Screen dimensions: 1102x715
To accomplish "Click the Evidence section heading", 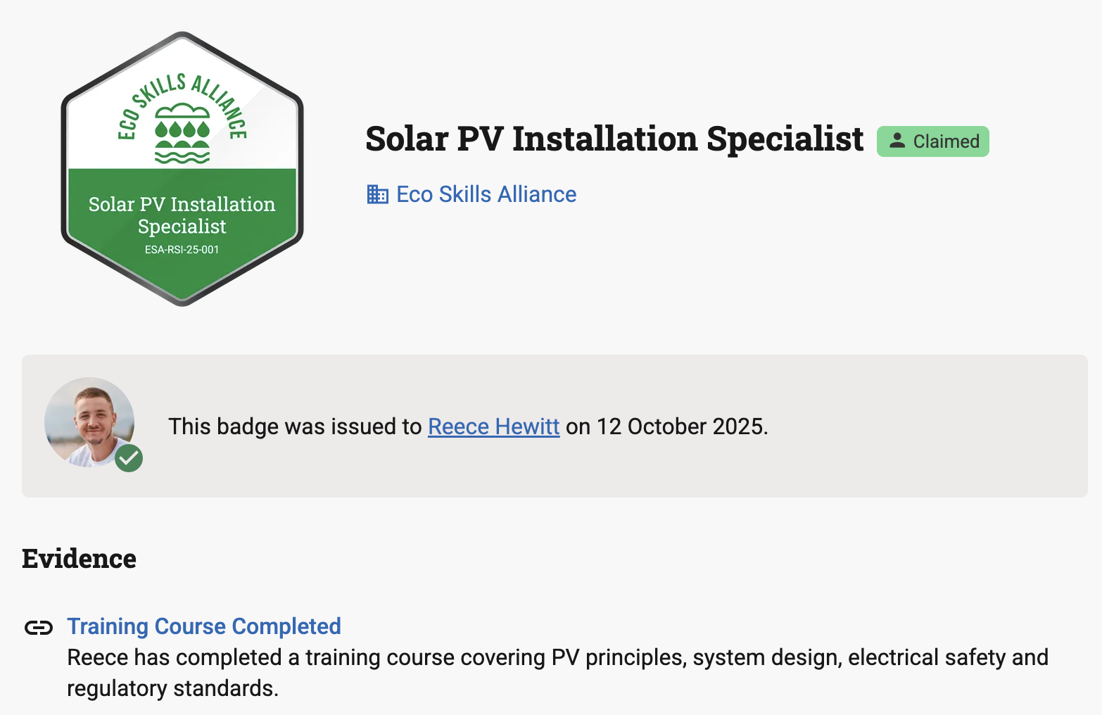I will click(80, 559).
